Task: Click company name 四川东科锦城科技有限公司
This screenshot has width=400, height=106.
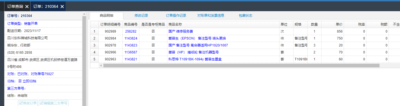Action: (27, 38)
